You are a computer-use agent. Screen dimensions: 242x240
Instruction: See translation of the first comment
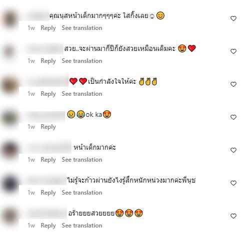coord(82,28)
